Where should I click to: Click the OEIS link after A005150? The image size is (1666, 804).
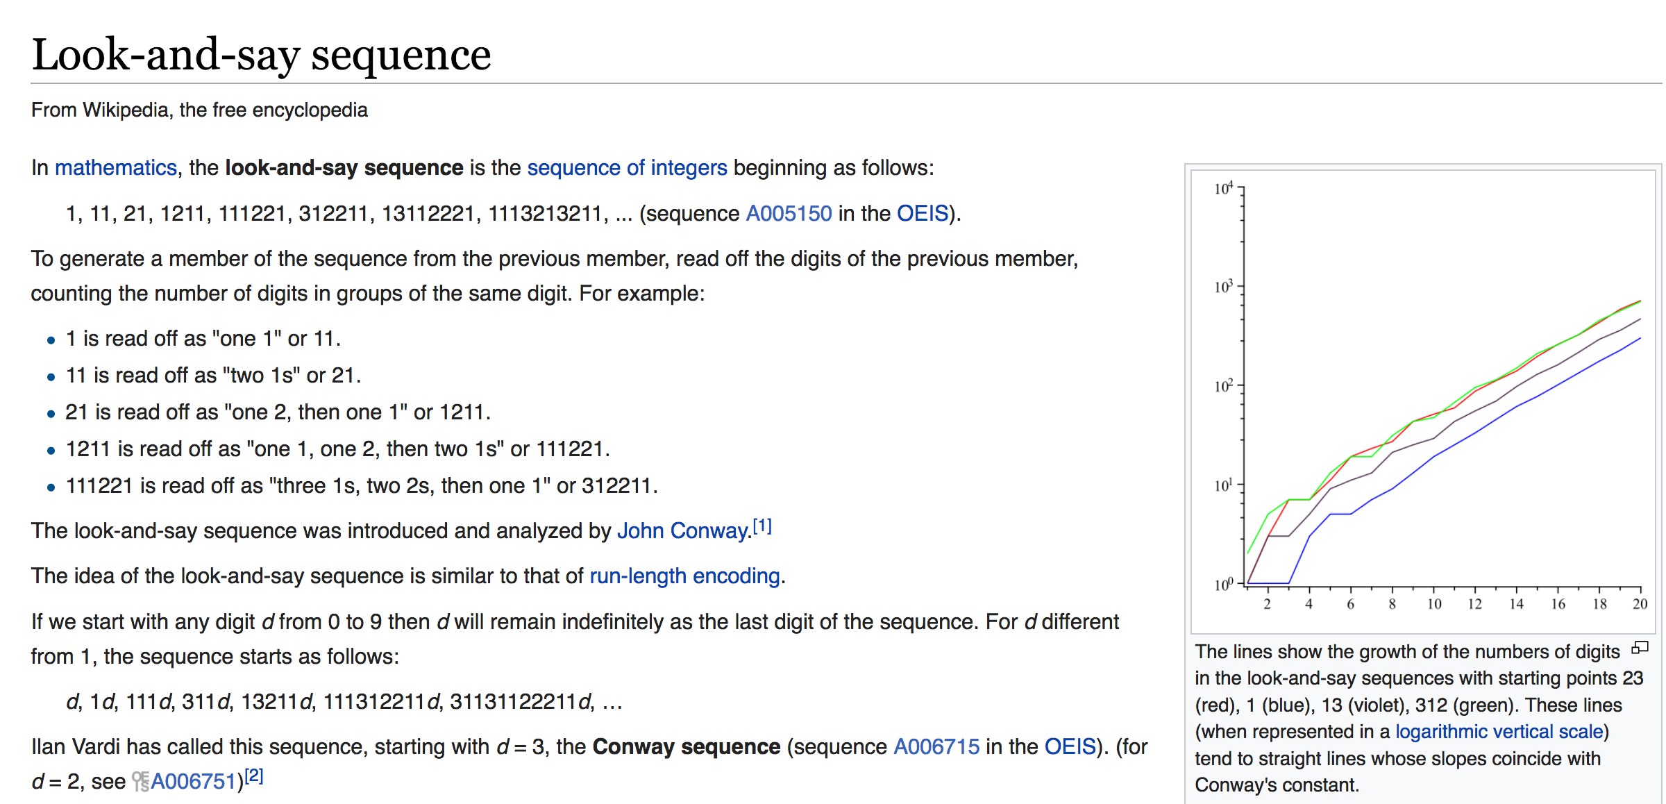tap(923, 213)
